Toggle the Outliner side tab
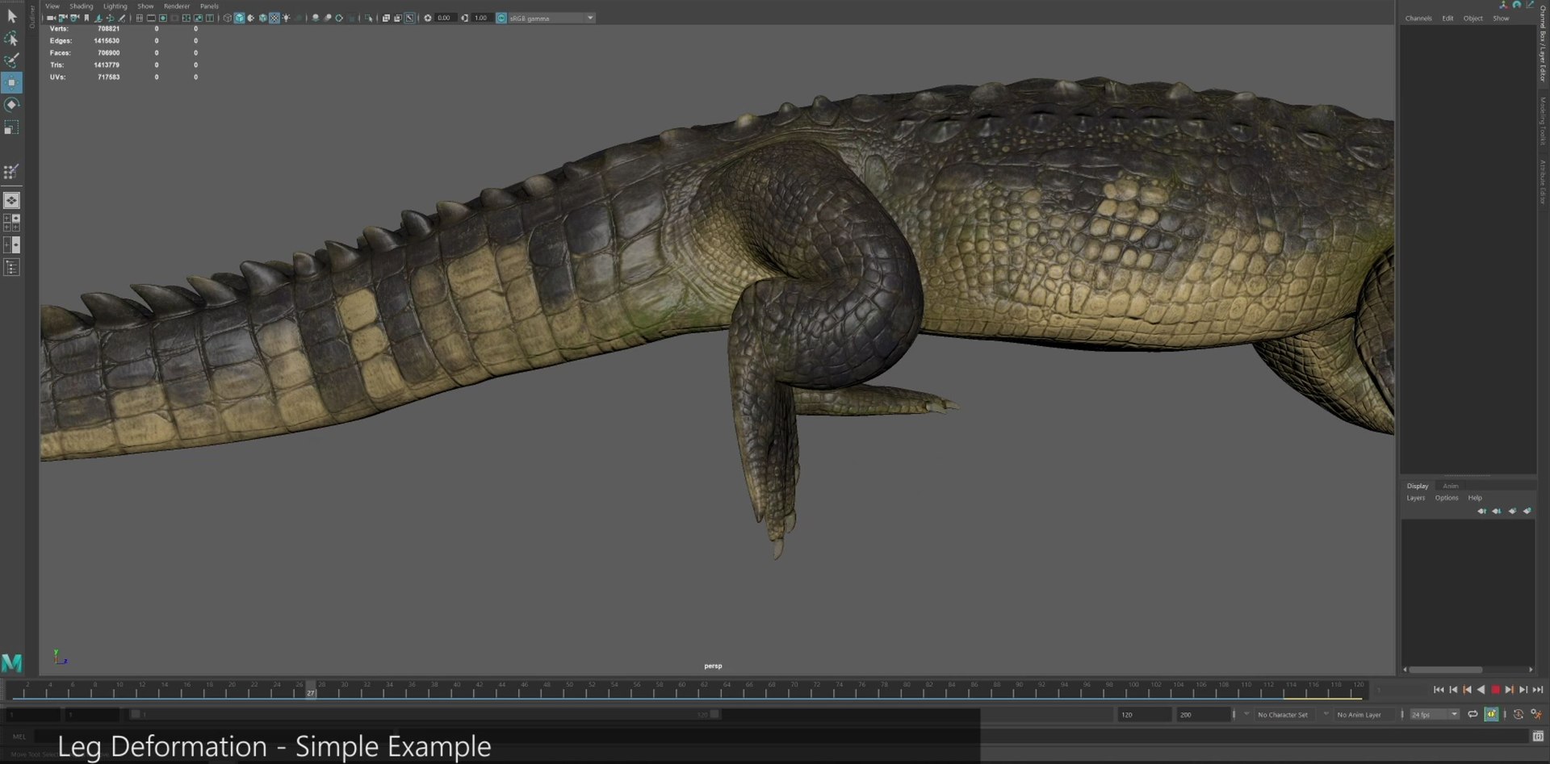1550x764 pixels. coord(32,16)
